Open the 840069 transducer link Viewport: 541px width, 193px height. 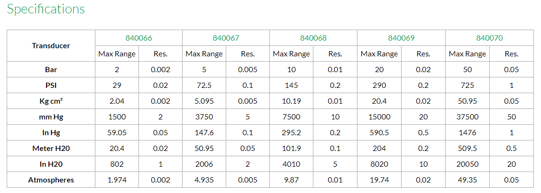(x=401, y=38)
